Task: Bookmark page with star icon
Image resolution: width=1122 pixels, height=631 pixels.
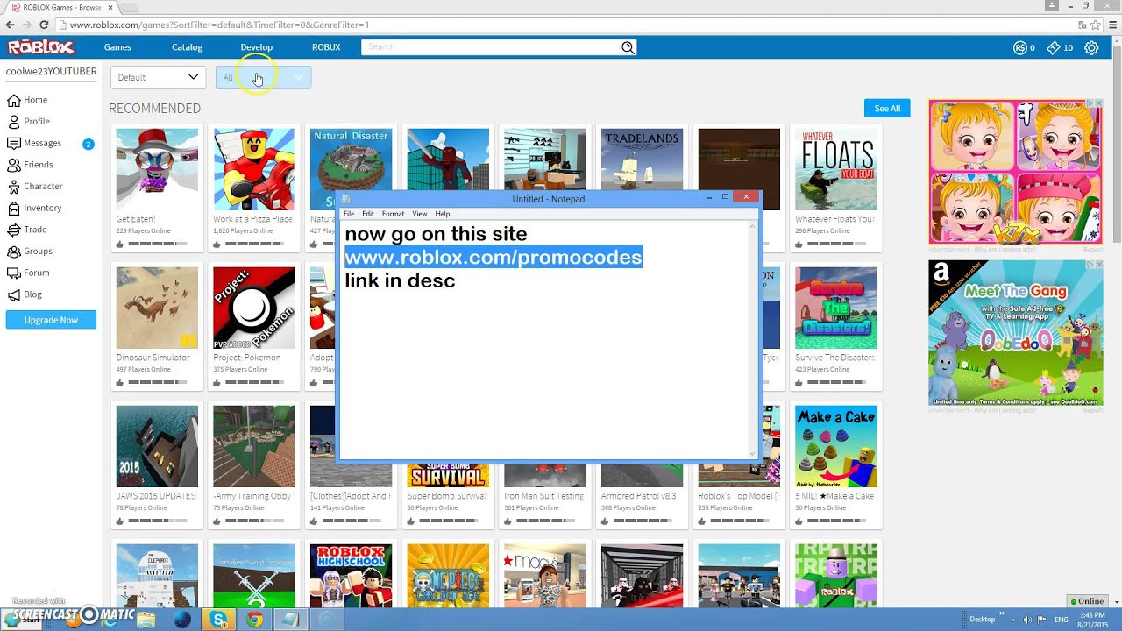Action: 1097,25
